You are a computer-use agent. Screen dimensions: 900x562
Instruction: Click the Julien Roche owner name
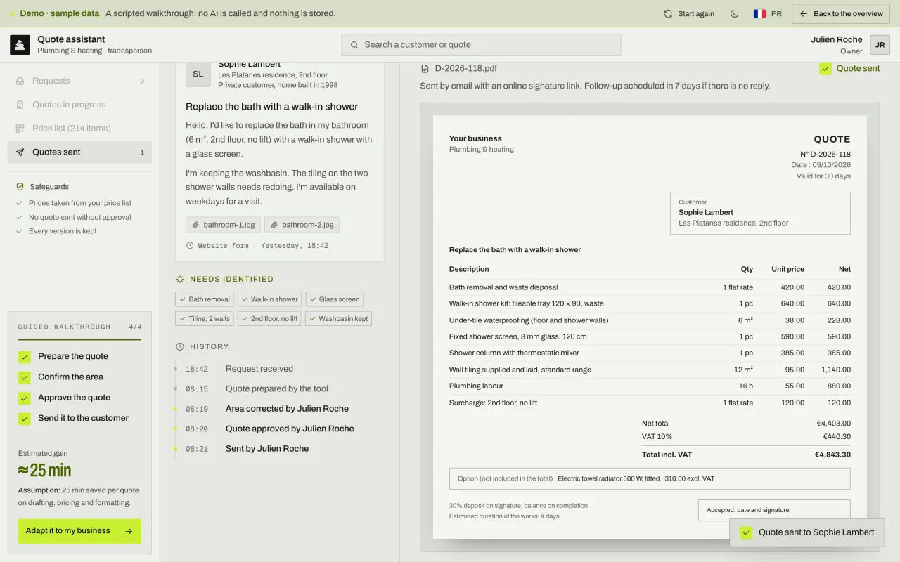[837, 39]
